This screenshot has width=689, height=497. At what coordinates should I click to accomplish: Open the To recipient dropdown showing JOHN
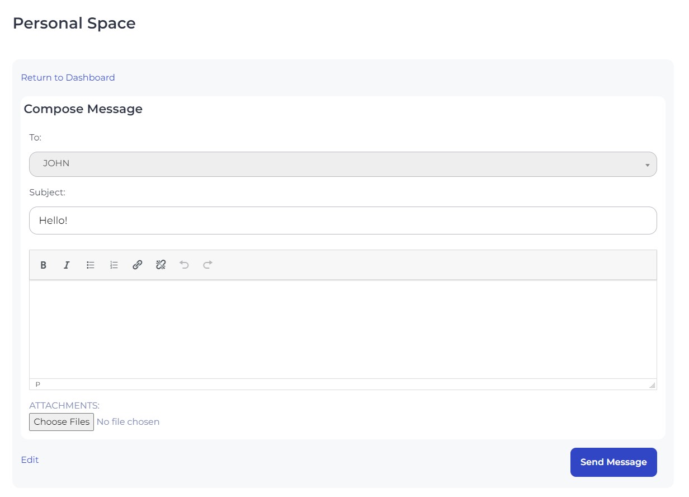click(x=343, y=164)
